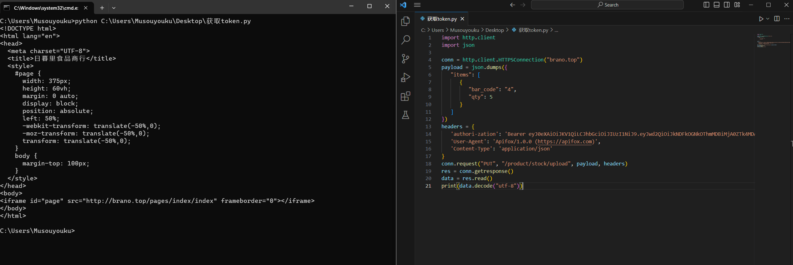This screenshot has width=793, height=265.
Task: Select the 获取token.py editor tab
Action: pyautogui.click(x=441, y=19)
